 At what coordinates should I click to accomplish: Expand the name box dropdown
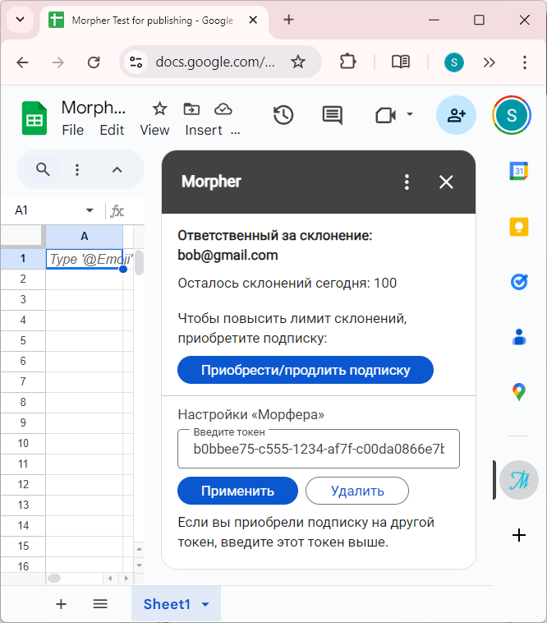click(x=90, y=210)
